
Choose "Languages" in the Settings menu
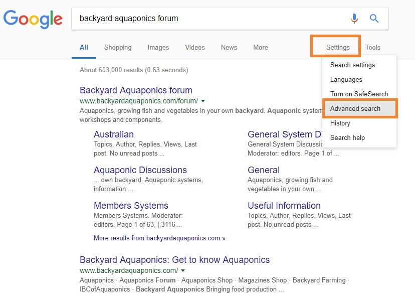click(346, 79)
